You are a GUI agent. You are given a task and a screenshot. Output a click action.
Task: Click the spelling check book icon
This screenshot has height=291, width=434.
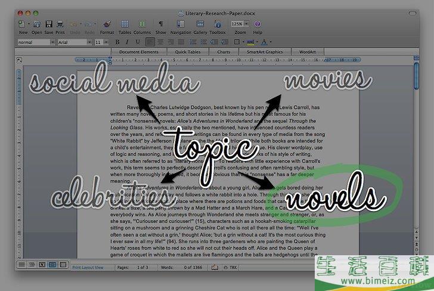pyautogui.click(x=215, y=267)
